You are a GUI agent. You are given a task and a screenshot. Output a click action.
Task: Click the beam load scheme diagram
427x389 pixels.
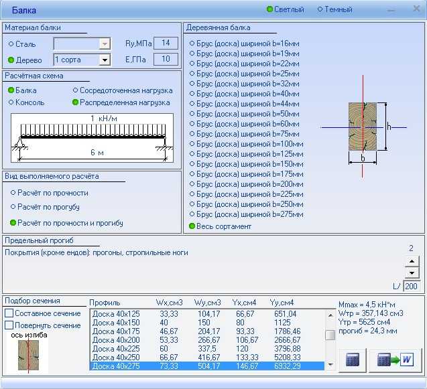click(92, 138)
